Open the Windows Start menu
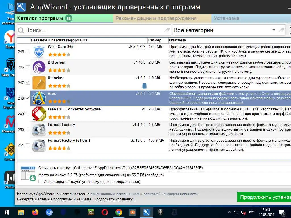 (x=7, y=212)
